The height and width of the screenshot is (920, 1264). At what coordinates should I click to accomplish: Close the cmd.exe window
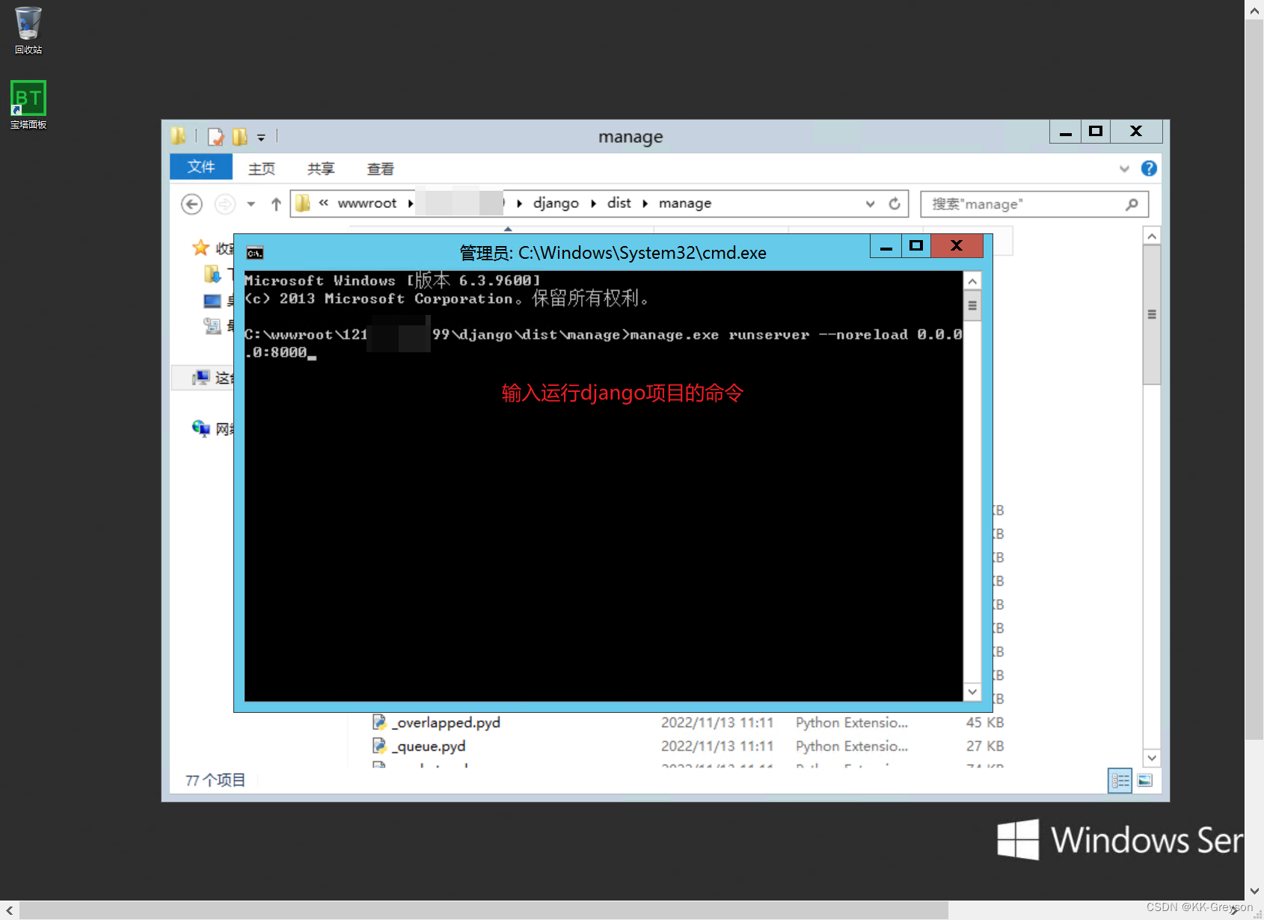tap(957, 246)
